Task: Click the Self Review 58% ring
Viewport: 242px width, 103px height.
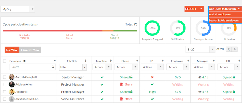Action: pyautogui.click(x=178, y=28)
